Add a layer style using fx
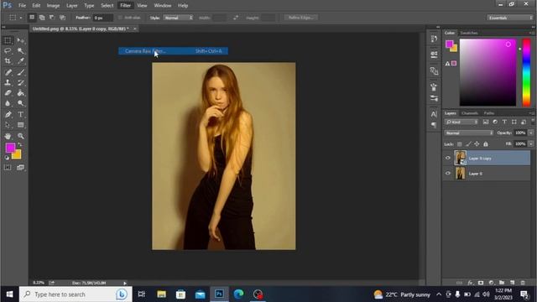Image resolution: width=537 pixels, height=302 pixels. click(470, 283)
